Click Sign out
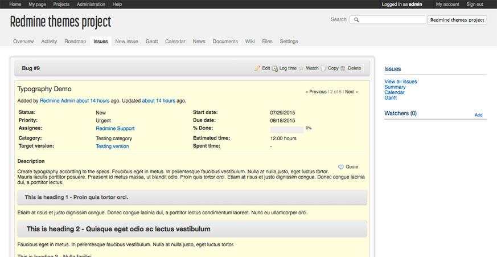 [474, 4]
